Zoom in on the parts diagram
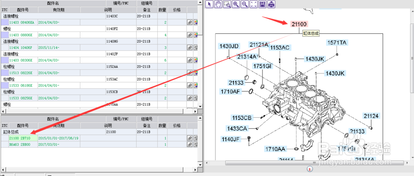This screenshot has height=176, width=414. 236,4
